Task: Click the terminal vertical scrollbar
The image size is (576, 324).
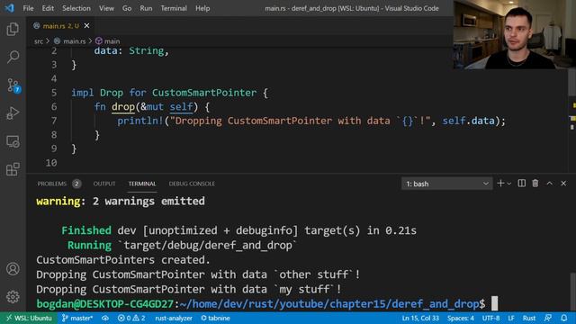Action: pyautogui.click(x=572, y=292)
